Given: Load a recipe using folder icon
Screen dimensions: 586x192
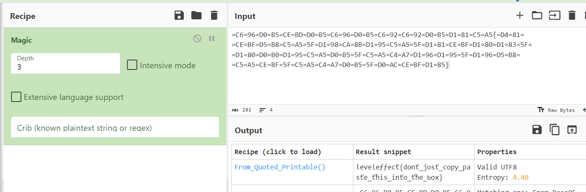Looking at the screenshot, I should click(196, 16).
